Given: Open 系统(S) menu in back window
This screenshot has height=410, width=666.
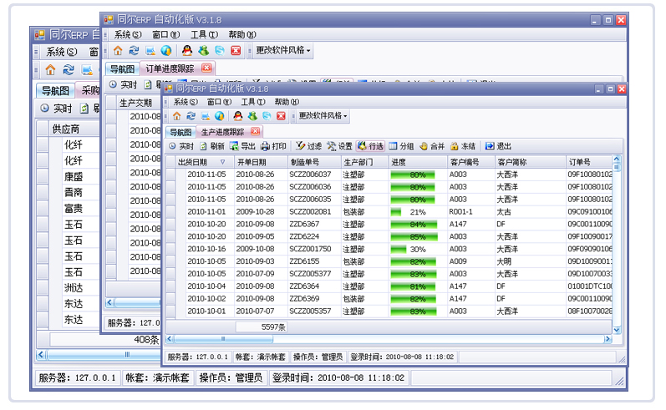Looking at the screenshot, I should coord(62,52).
